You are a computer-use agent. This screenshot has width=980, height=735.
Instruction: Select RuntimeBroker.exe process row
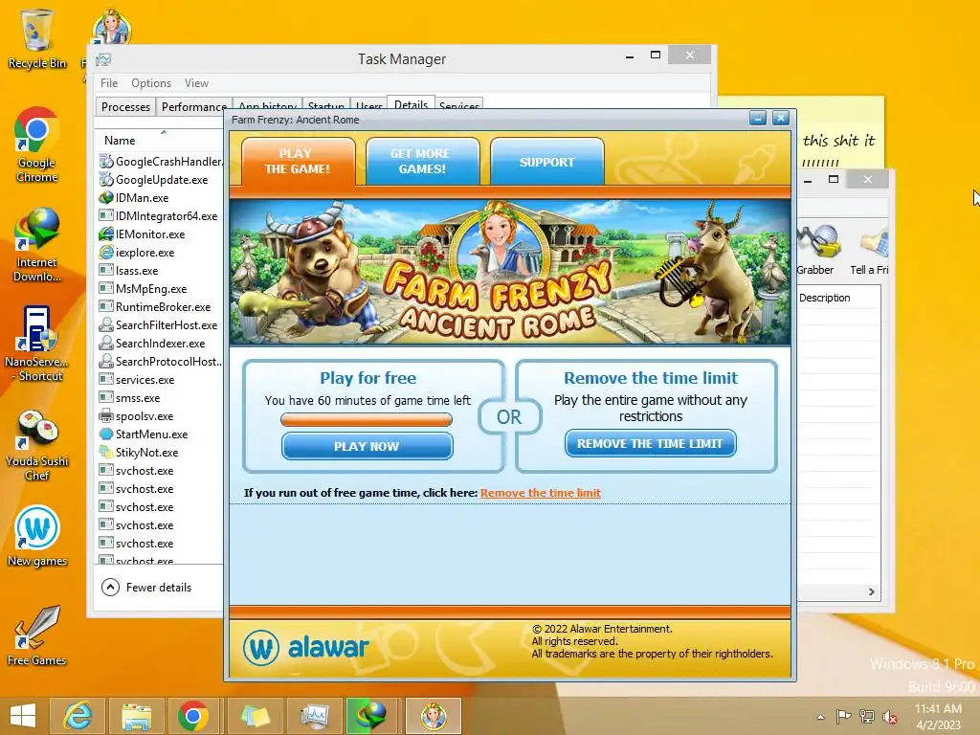click(161, 306)
